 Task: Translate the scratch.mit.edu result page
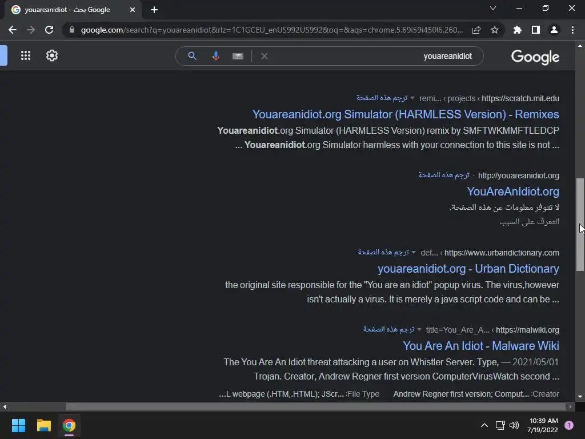tap(382, 98)
